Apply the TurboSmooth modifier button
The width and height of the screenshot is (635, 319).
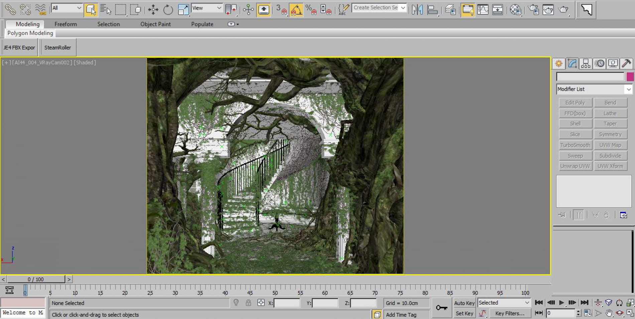575,145
